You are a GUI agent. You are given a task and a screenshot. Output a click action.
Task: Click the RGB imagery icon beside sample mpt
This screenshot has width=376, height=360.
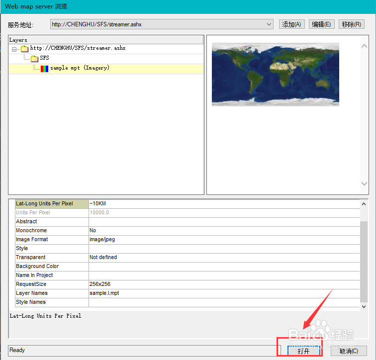[44, 69]
